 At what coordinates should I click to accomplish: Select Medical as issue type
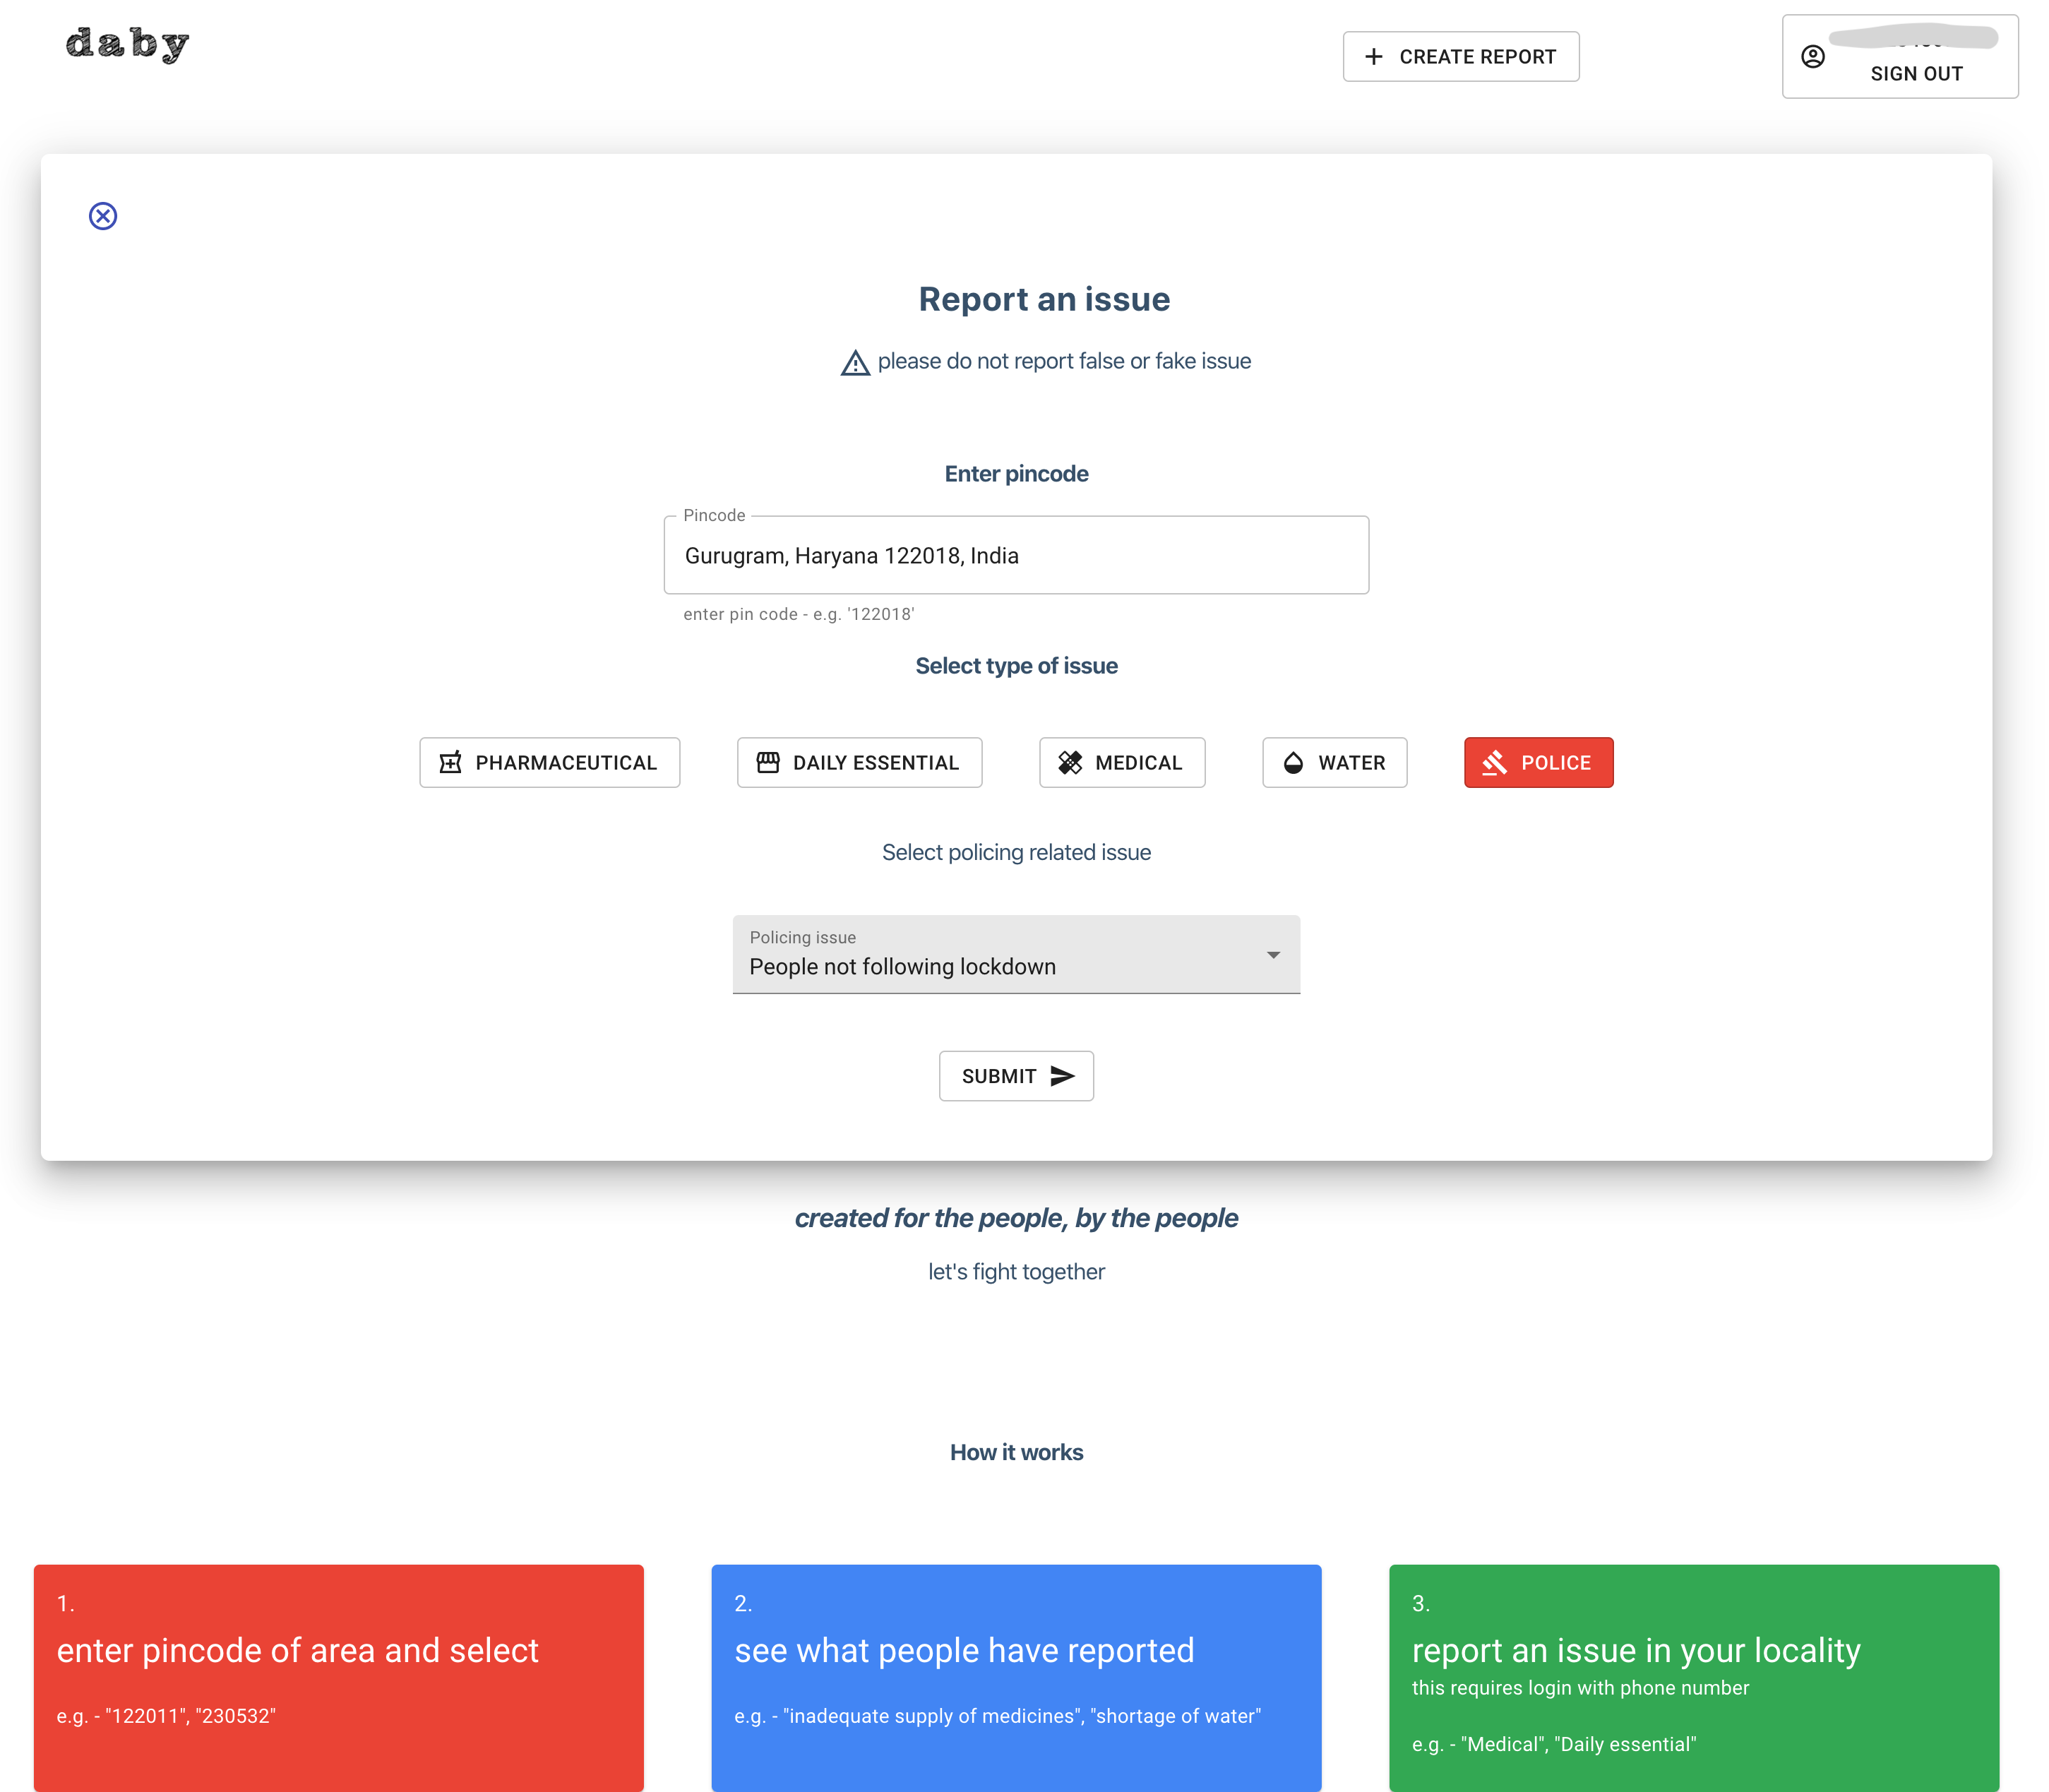pyautogui.click(x=1121, y=763)
